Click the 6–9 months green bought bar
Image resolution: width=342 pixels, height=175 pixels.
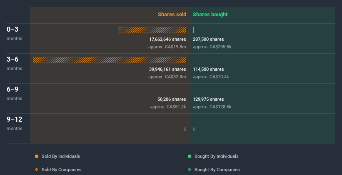coord(193,90)
